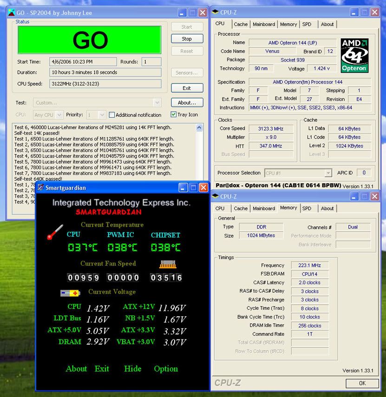
Task: Click the Start Time field
Action: tap(83, 62)
